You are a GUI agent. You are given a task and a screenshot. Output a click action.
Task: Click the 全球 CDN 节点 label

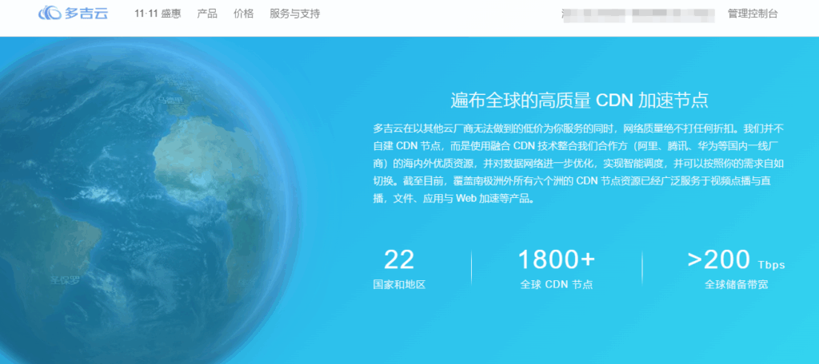coord(557,285)
